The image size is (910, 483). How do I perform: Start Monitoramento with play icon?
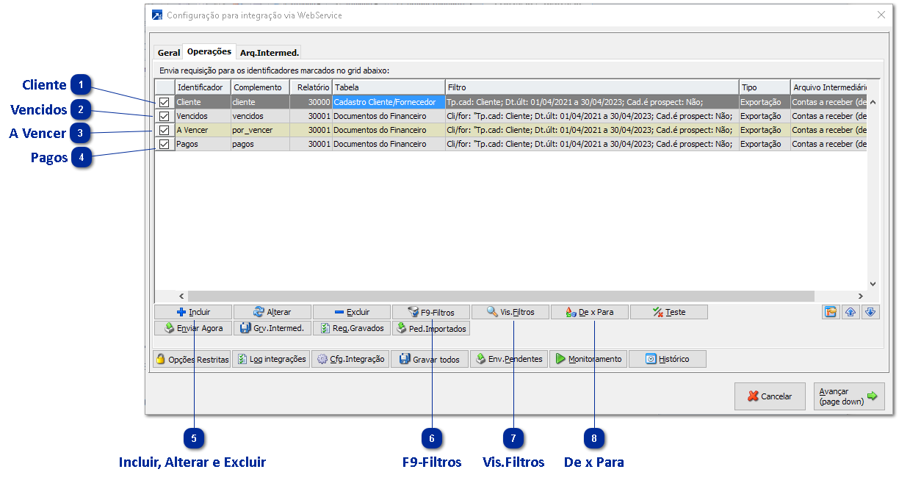click(x=588, y=359)
